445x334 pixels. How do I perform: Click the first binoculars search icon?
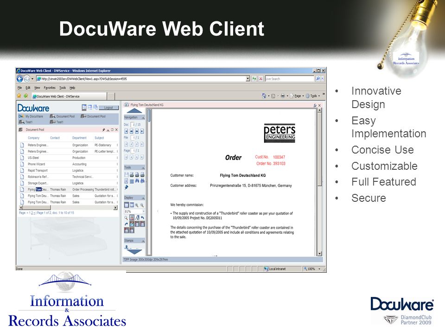(137, 181)
